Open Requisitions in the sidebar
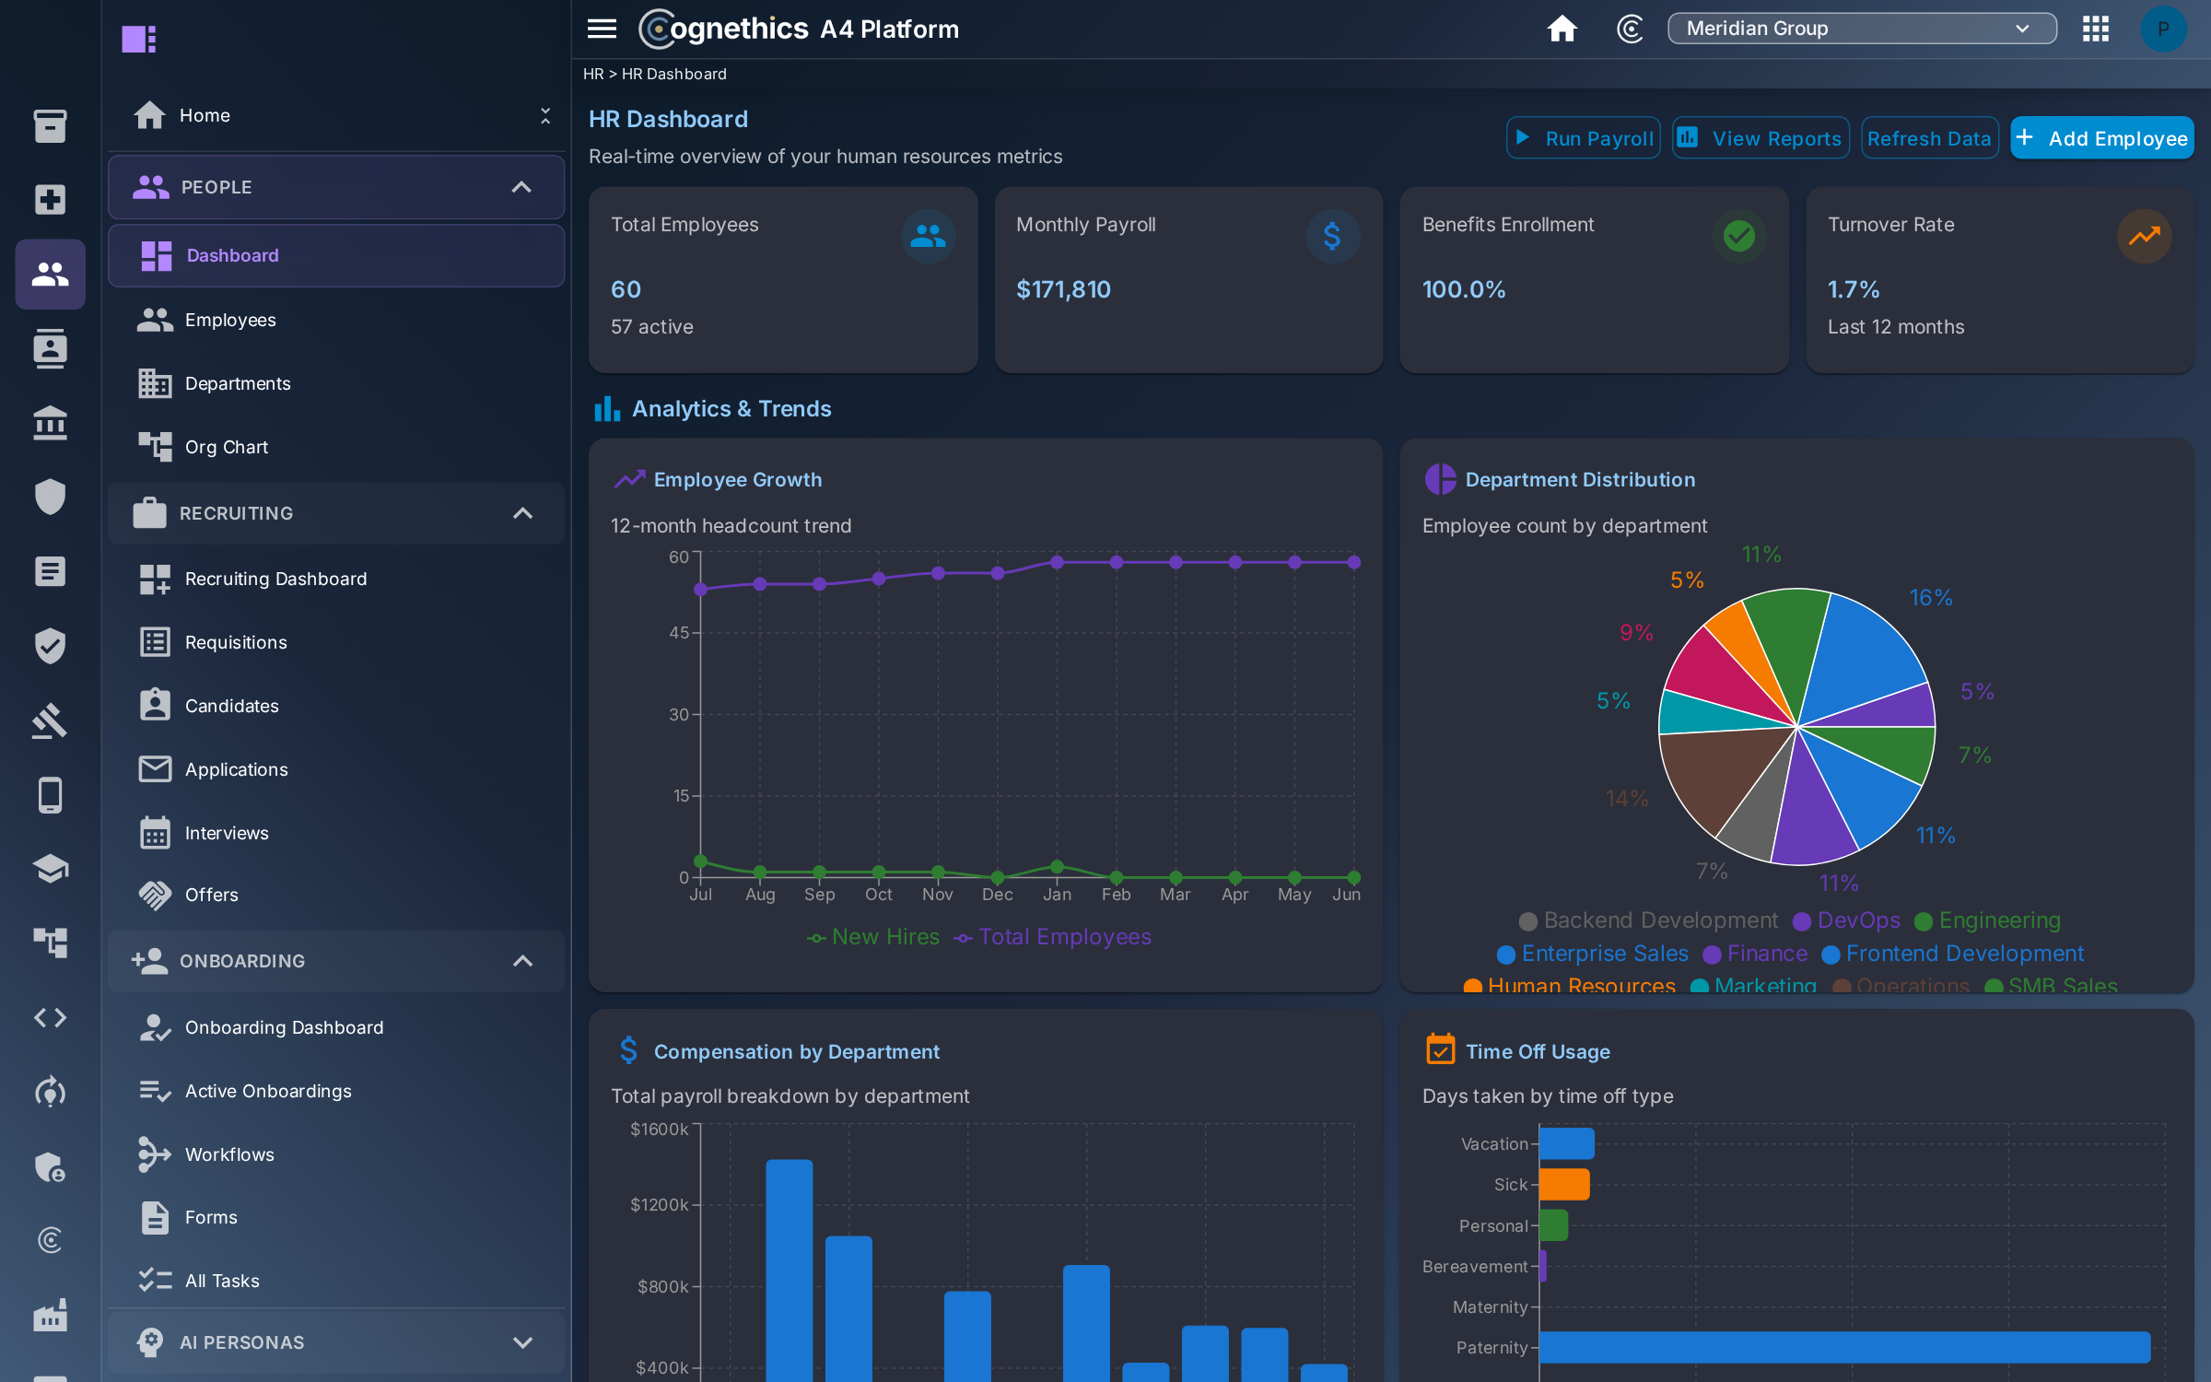This screenshot has width=2211, height=1382. [336, 642]
